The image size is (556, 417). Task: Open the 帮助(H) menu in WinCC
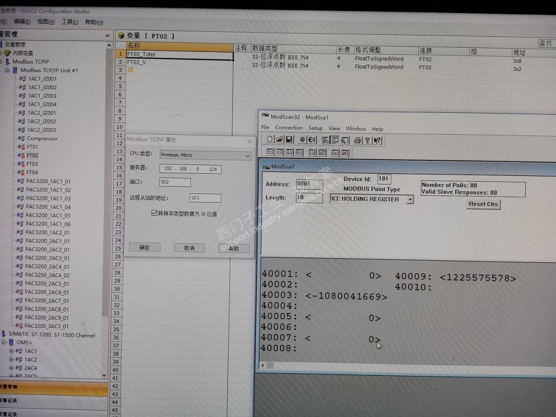[x=94, y=22]
